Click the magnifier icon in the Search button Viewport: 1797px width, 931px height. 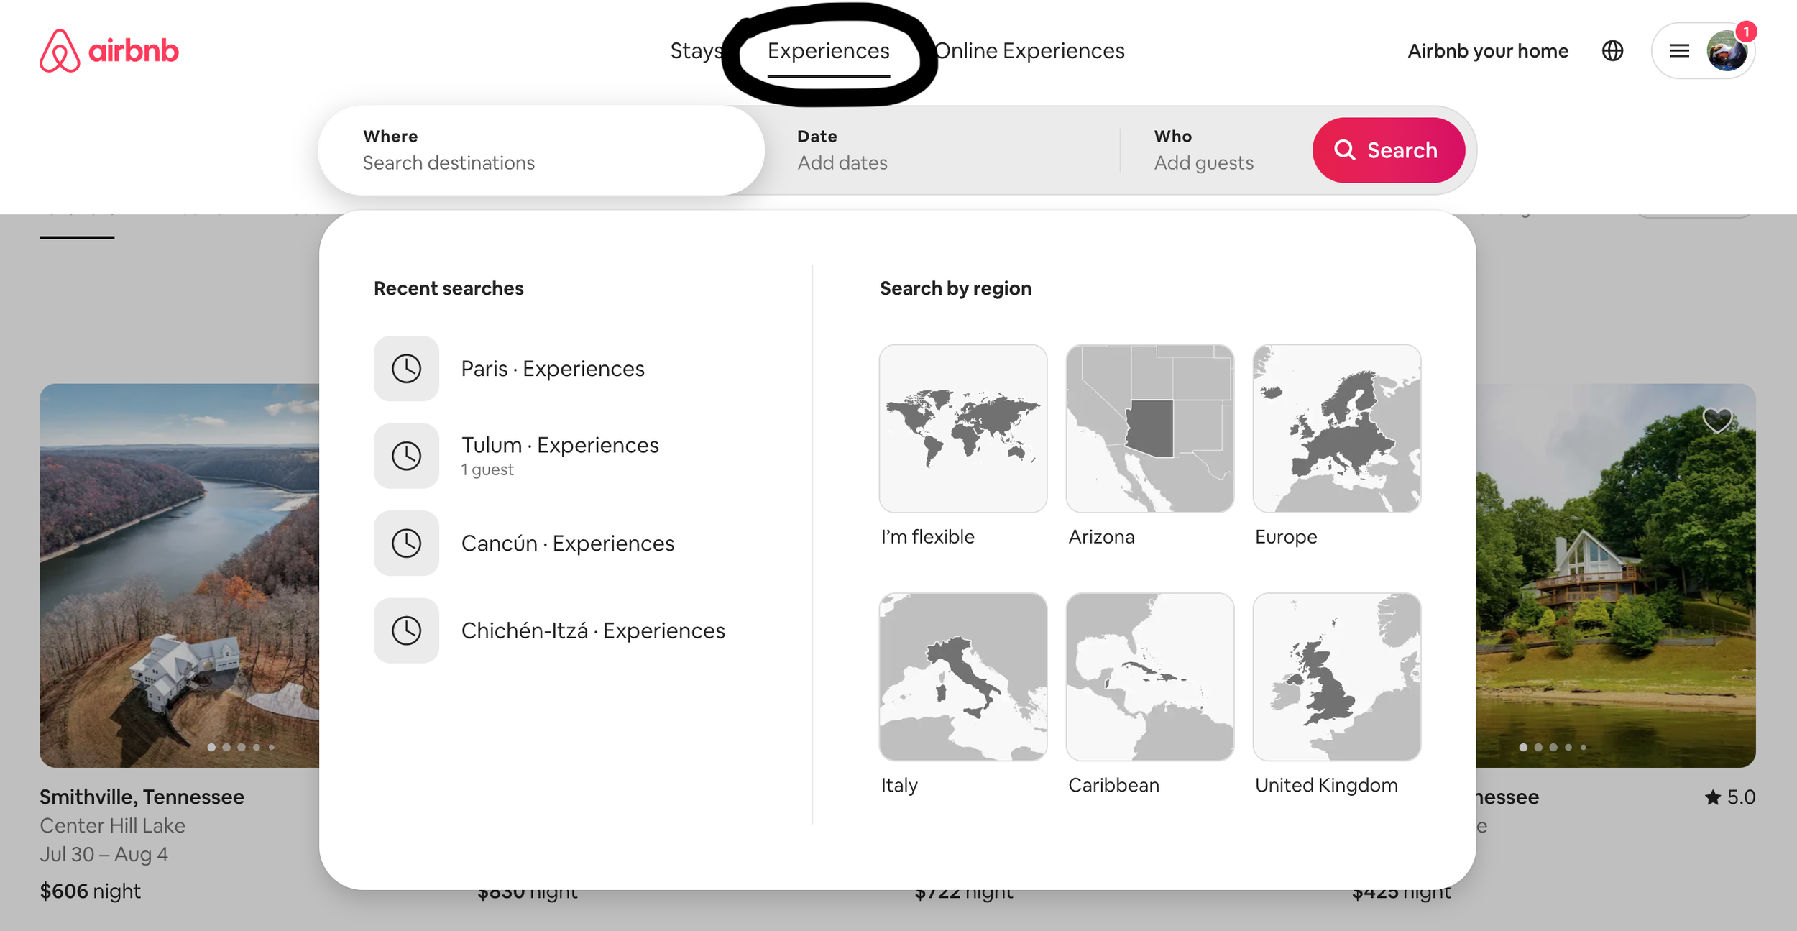(x=1346, y=150)
